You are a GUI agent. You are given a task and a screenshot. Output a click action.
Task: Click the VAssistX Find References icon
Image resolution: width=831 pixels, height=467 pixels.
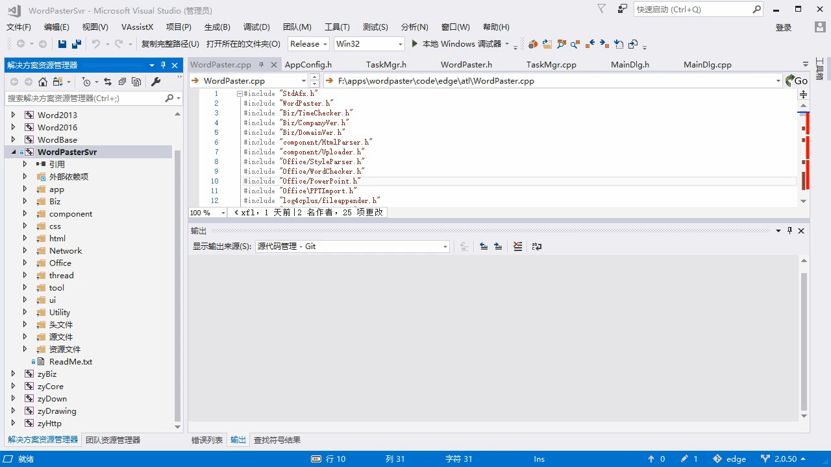pyautogui.click(x=575, y=44)
